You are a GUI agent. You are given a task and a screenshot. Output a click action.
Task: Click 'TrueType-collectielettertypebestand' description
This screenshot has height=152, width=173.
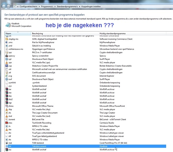(x=48, y=133)
